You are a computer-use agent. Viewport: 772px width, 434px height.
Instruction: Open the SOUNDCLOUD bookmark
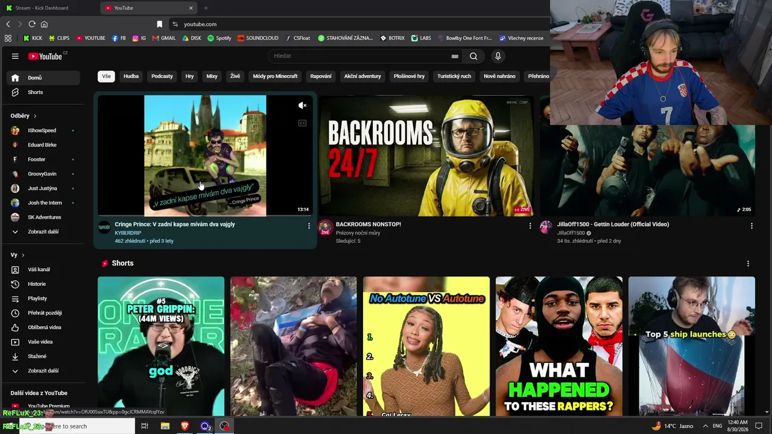point(258,38)
